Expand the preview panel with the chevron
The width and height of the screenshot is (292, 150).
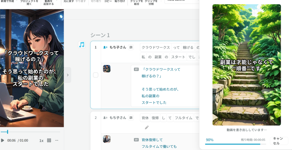tap(68, 75)
